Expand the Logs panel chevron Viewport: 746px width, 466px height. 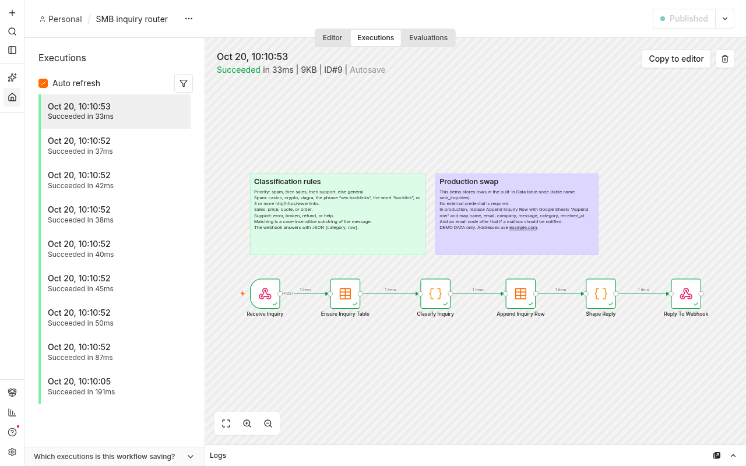pos(733,456)
